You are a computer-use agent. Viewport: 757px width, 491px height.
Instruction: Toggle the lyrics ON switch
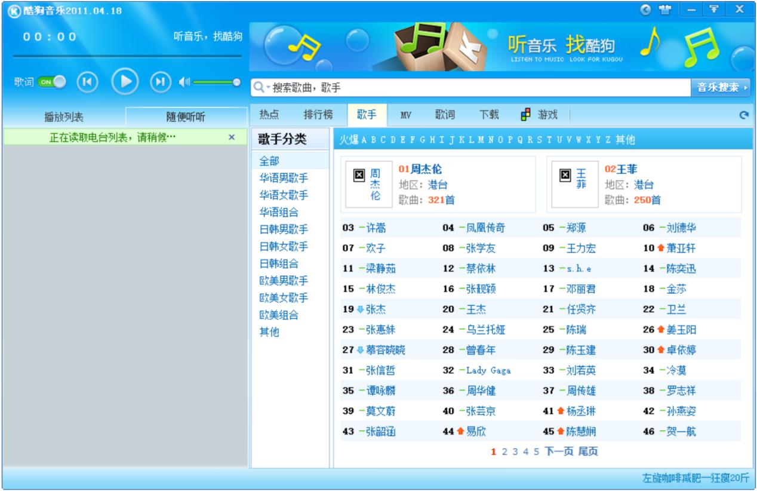pos(51,82)
